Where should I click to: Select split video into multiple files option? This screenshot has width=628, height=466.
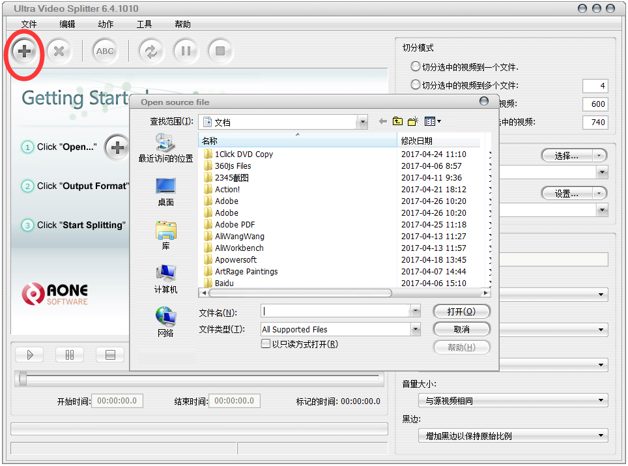click(416, 85)
